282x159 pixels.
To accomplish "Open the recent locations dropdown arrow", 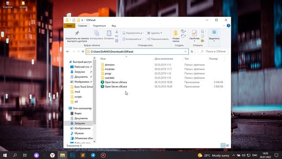I will [x=78, y=52].
